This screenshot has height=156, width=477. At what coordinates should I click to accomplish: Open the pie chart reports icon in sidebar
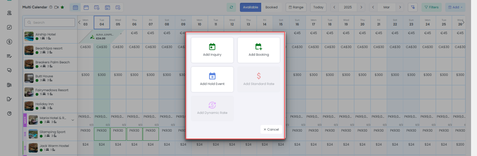9,114
